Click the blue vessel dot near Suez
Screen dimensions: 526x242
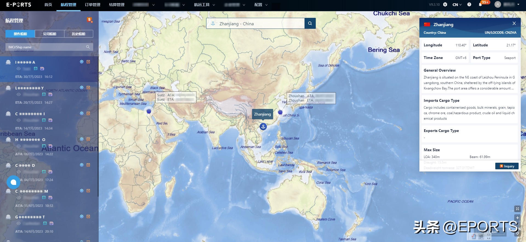(149, 111)
